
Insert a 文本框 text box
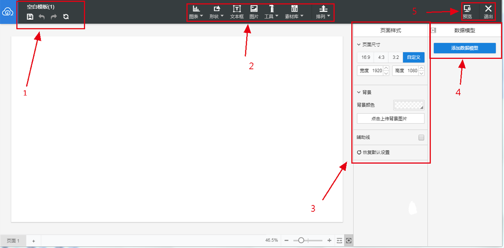[237, 13]
